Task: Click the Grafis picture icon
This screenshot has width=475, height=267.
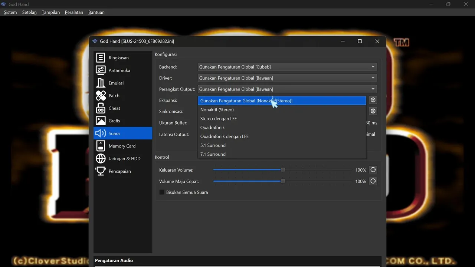Action: [x=101, y=121]
